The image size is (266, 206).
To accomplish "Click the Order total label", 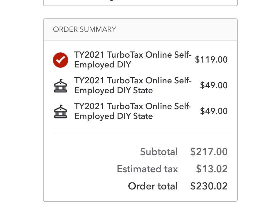I will (x=153, y=186).
